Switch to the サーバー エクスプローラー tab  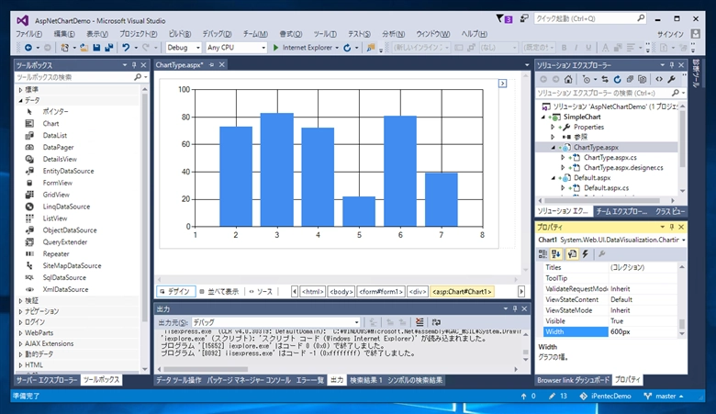(x=47, y=380)
